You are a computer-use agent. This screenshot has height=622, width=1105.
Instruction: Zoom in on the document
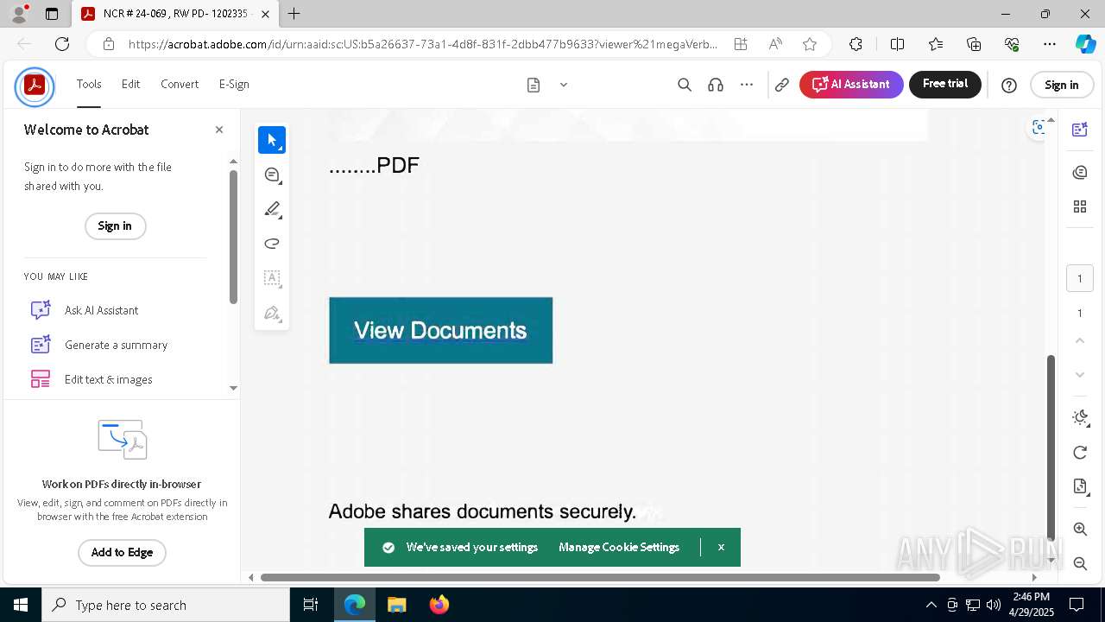click(x=1080, y=529)
